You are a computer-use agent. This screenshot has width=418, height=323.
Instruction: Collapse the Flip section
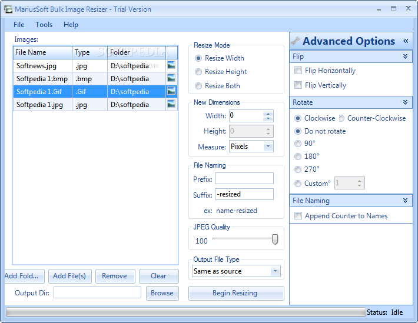click(x=406, y=56)
